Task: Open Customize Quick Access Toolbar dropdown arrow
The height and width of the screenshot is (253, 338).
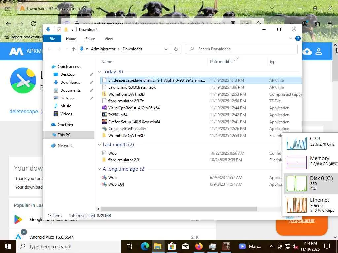Action: click(72, 30)
